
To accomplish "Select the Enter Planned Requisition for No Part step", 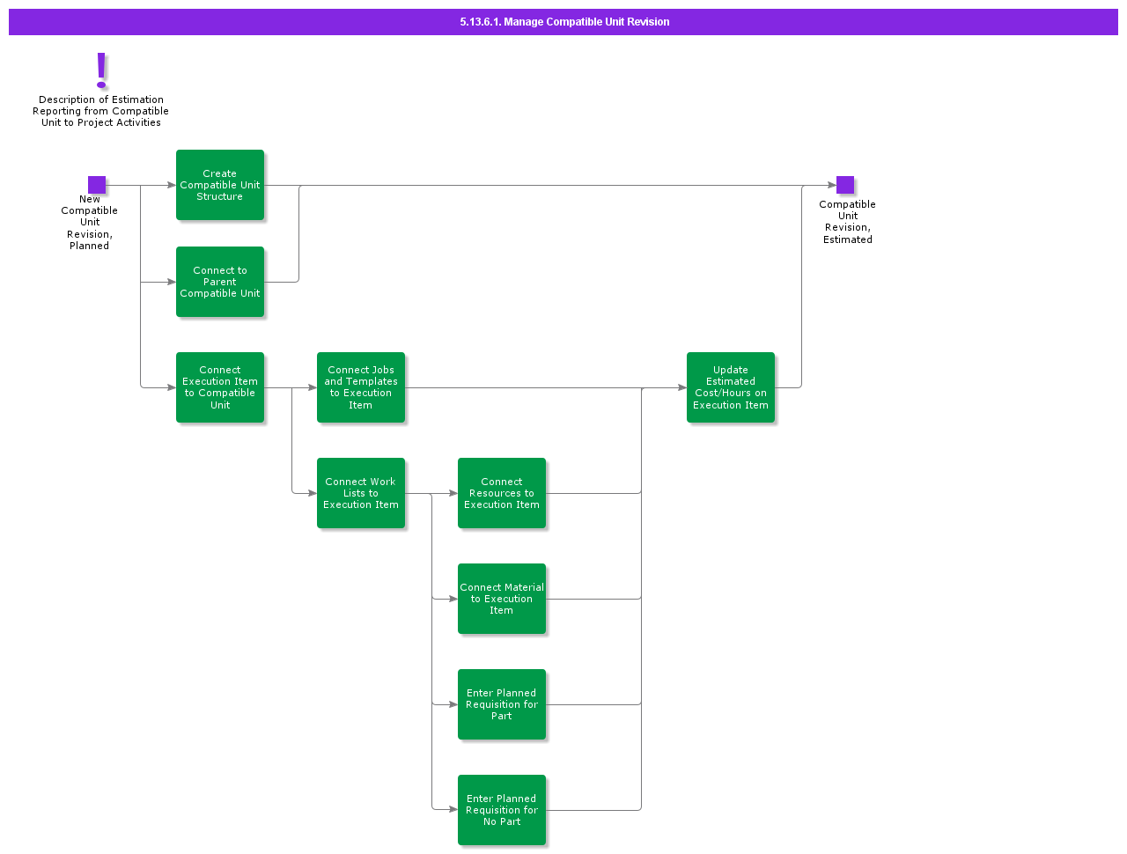I will click(x=501, y=809).
